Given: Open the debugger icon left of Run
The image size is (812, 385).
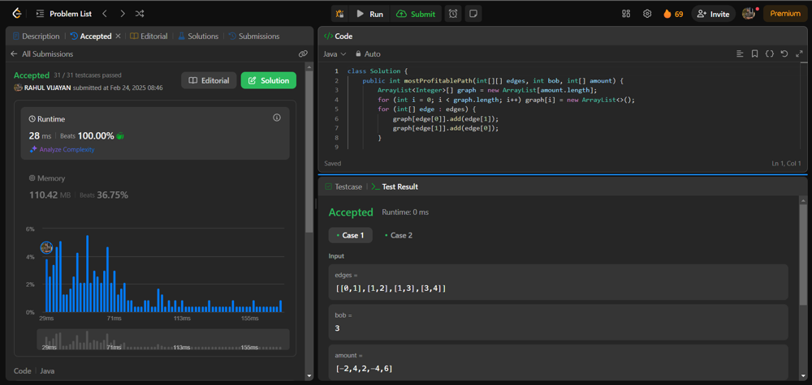Looking at the screenshot, I should pos(339,14).
